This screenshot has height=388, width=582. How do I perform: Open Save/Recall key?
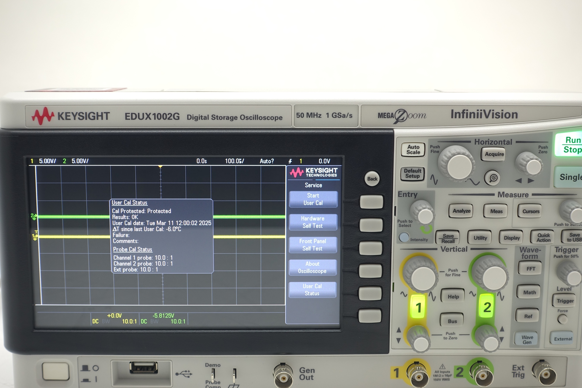click(448, 238)
